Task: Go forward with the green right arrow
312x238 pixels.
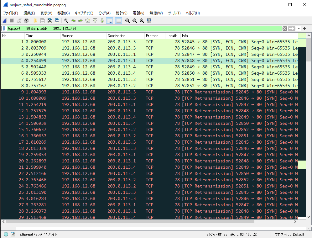Action: pos(81,21)
